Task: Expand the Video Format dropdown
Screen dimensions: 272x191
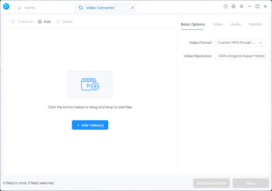Action: point(240,43)
